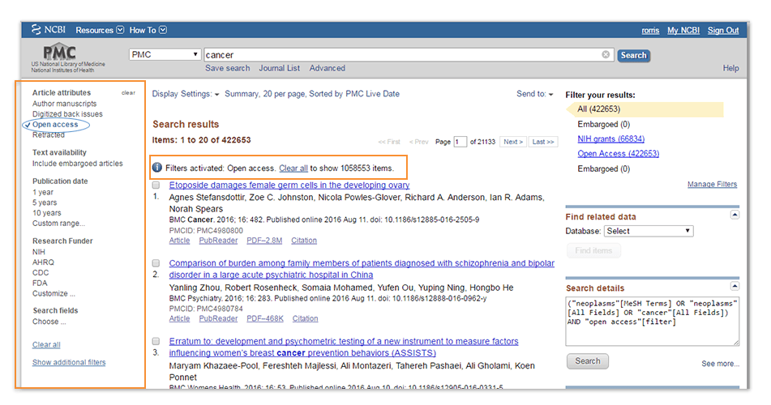
Task: Open the Send to dropdown
Action: pos(534,94)
